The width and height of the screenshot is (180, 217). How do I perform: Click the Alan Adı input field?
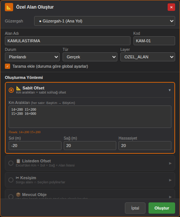pos(67,41)
